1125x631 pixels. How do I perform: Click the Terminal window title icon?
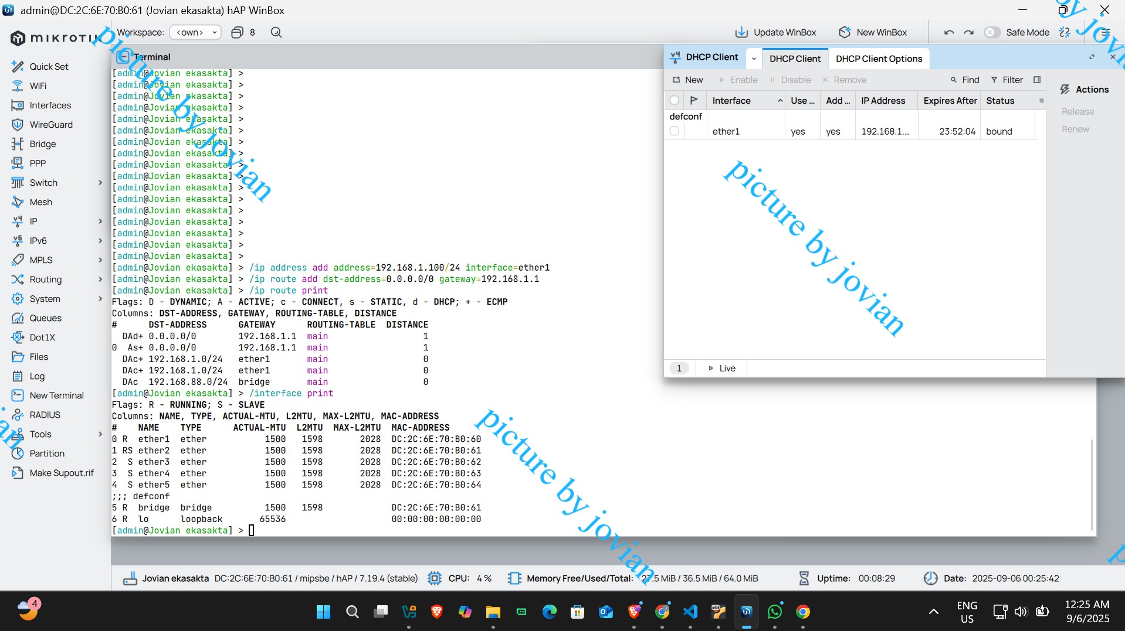tap(123, 57)
